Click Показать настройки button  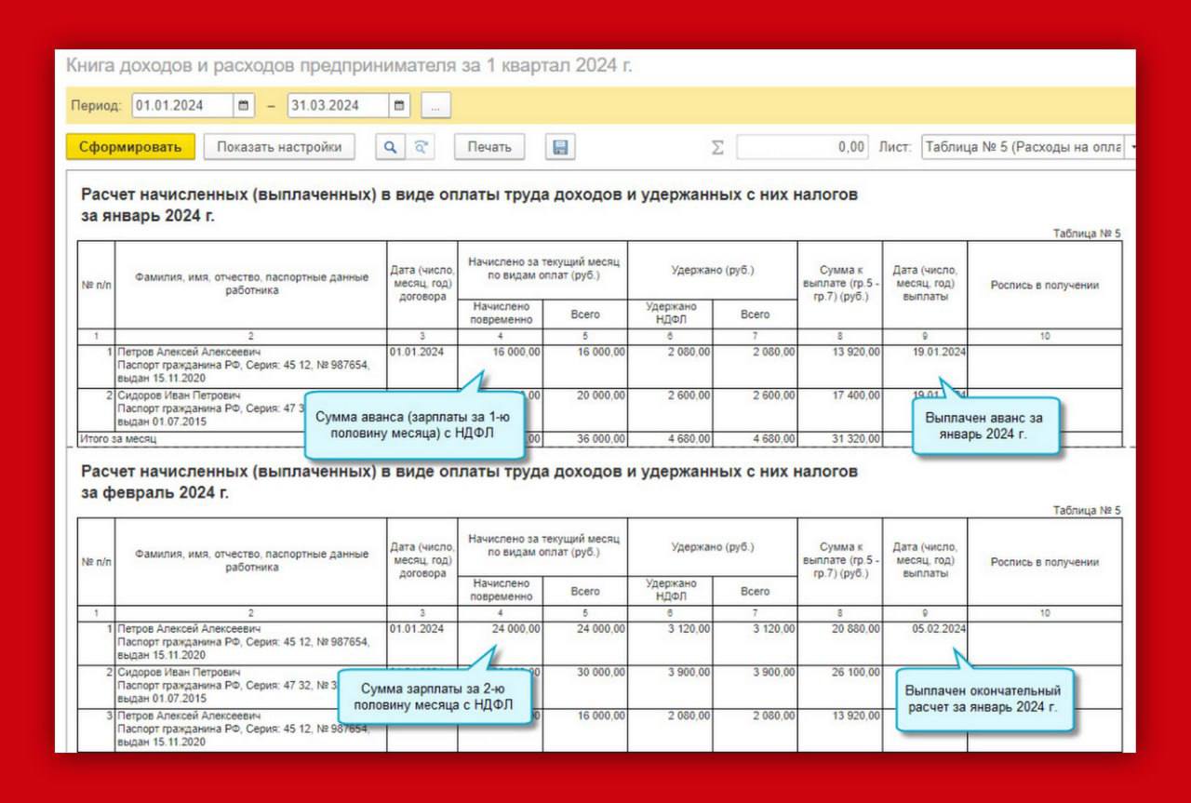[x=279, y=147]
